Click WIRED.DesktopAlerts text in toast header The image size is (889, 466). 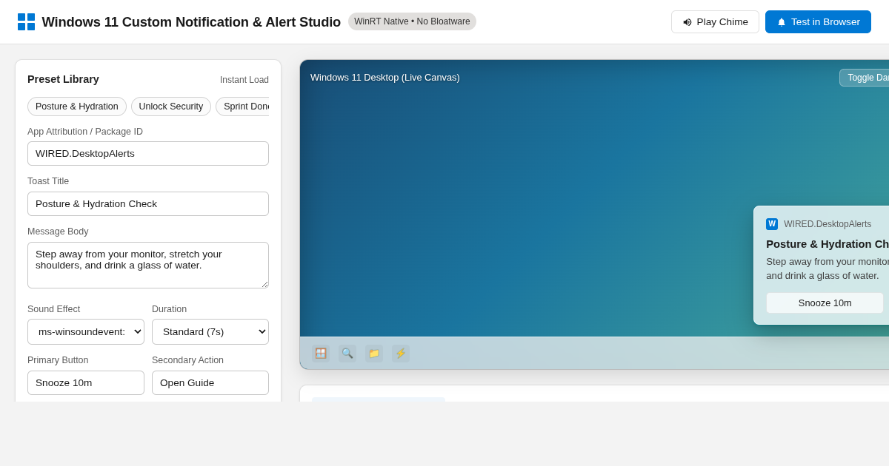click(x=828, y=224)
